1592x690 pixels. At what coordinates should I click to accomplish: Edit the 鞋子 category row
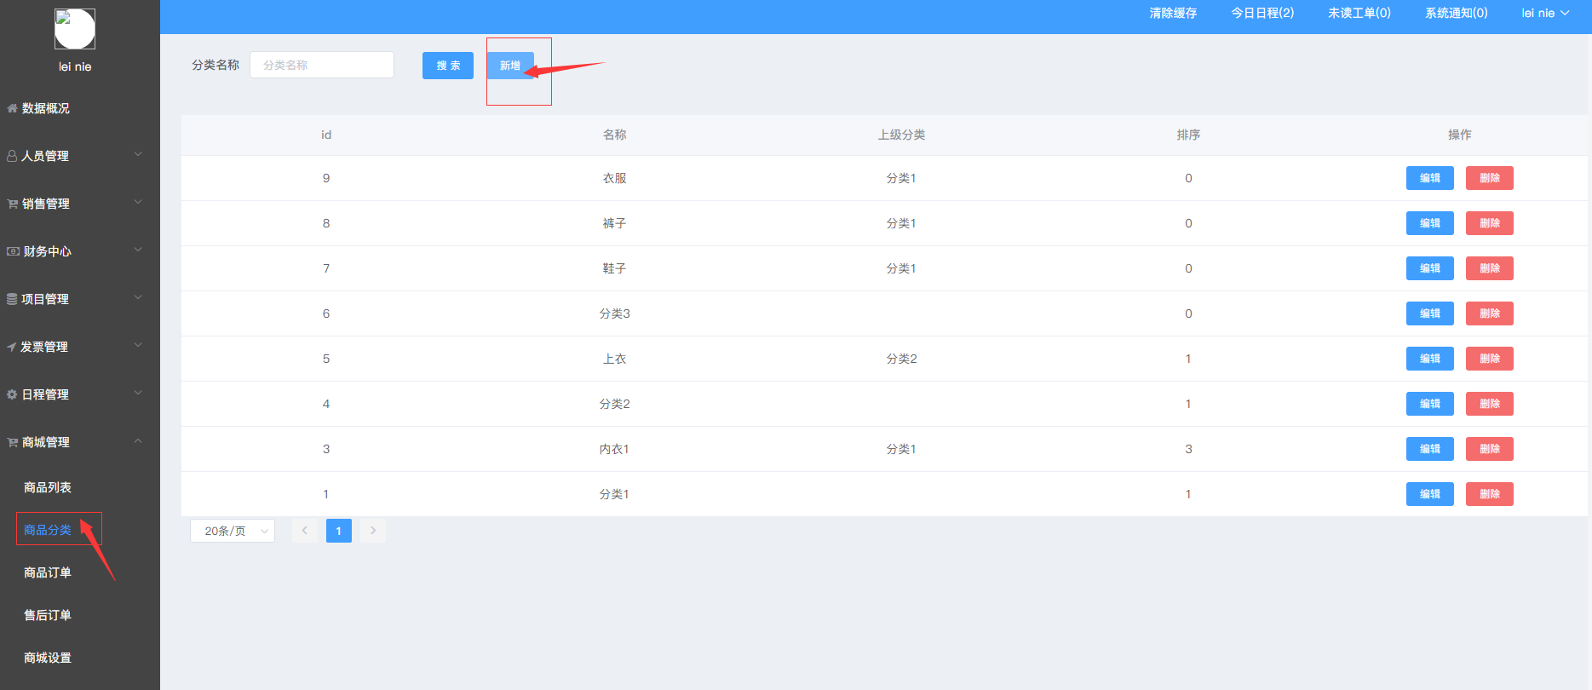1430,268
